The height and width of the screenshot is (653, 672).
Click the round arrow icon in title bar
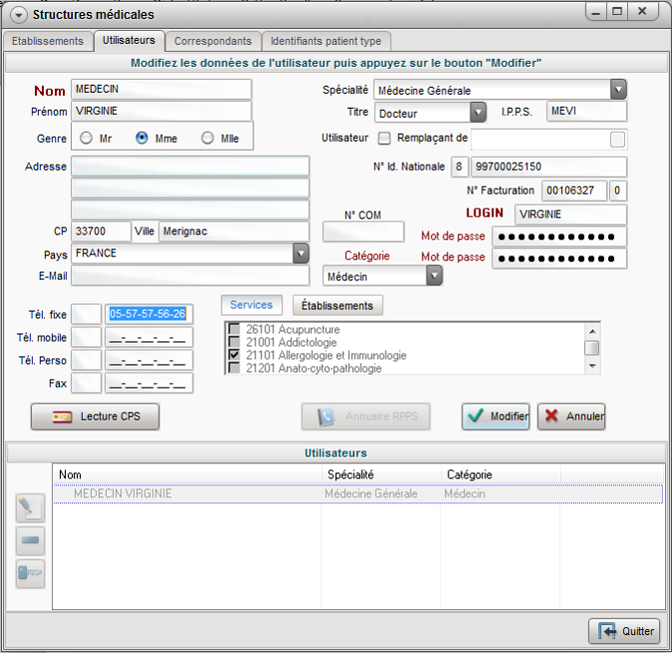click(x=17, y=14)
